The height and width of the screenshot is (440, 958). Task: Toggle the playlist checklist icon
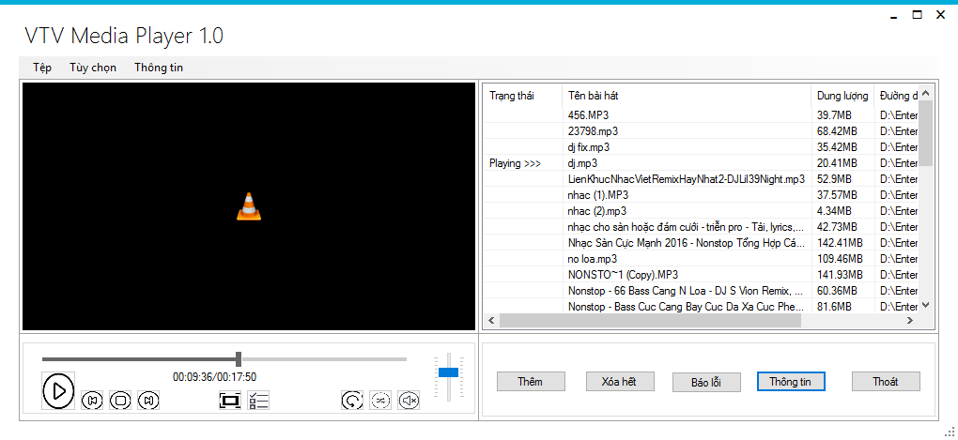(x=259, y=401)
